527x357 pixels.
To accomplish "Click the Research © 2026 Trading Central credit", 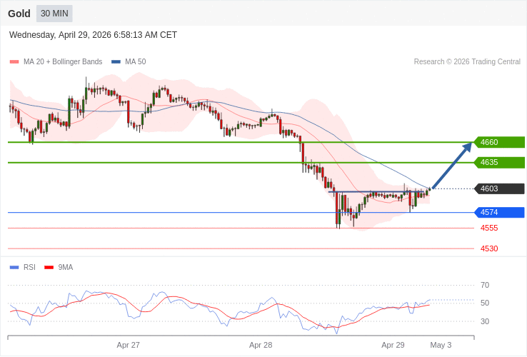I will tap(467, 62).
